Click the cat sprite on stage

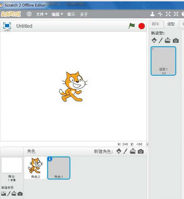(73, 87)
